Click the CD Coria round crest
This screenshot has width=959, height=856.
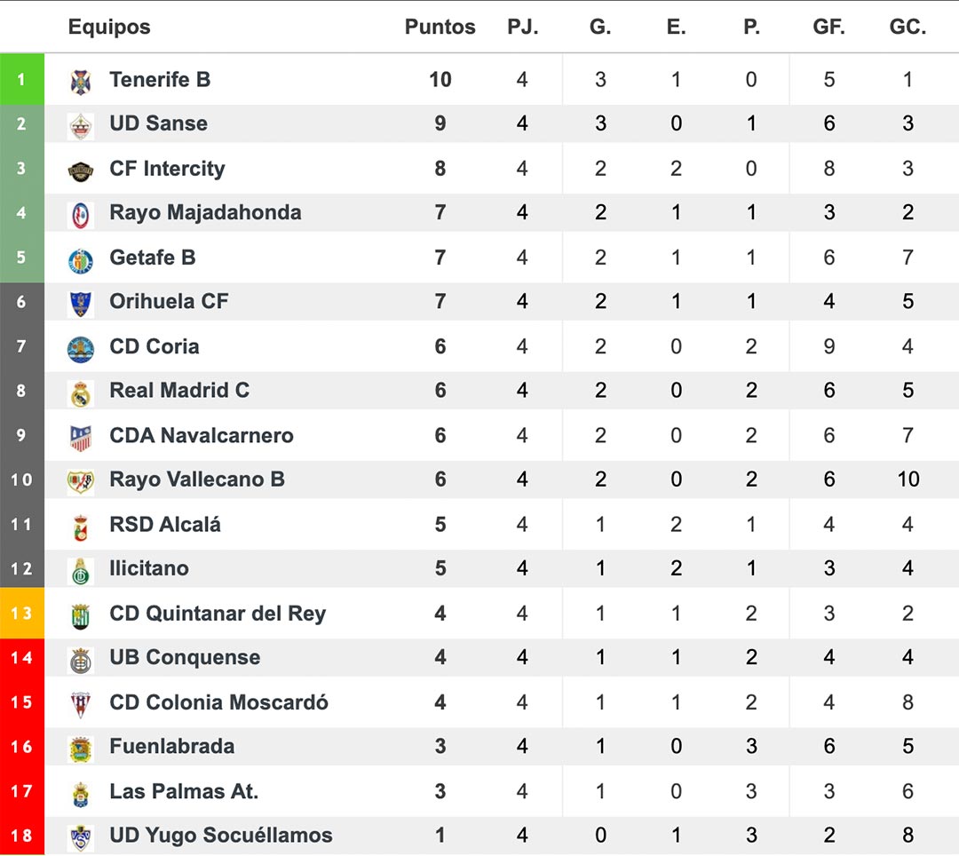point(80,349)
